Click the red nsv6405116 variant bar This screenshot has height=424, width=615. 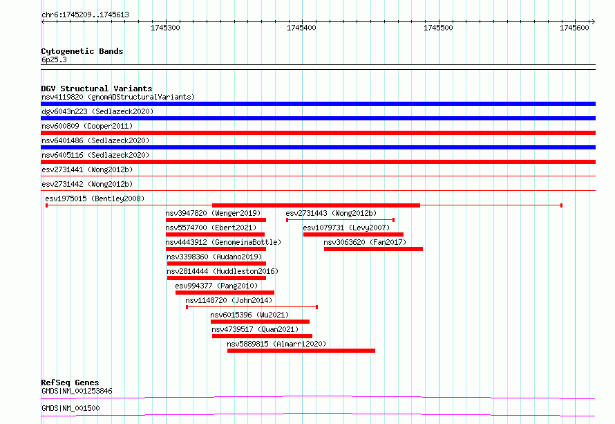[x=318, y=162]
